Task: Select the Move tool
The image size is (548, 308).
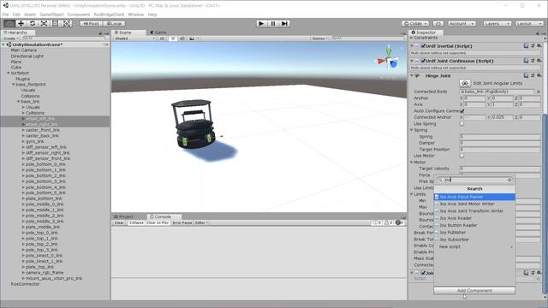Action: point(21,23)
